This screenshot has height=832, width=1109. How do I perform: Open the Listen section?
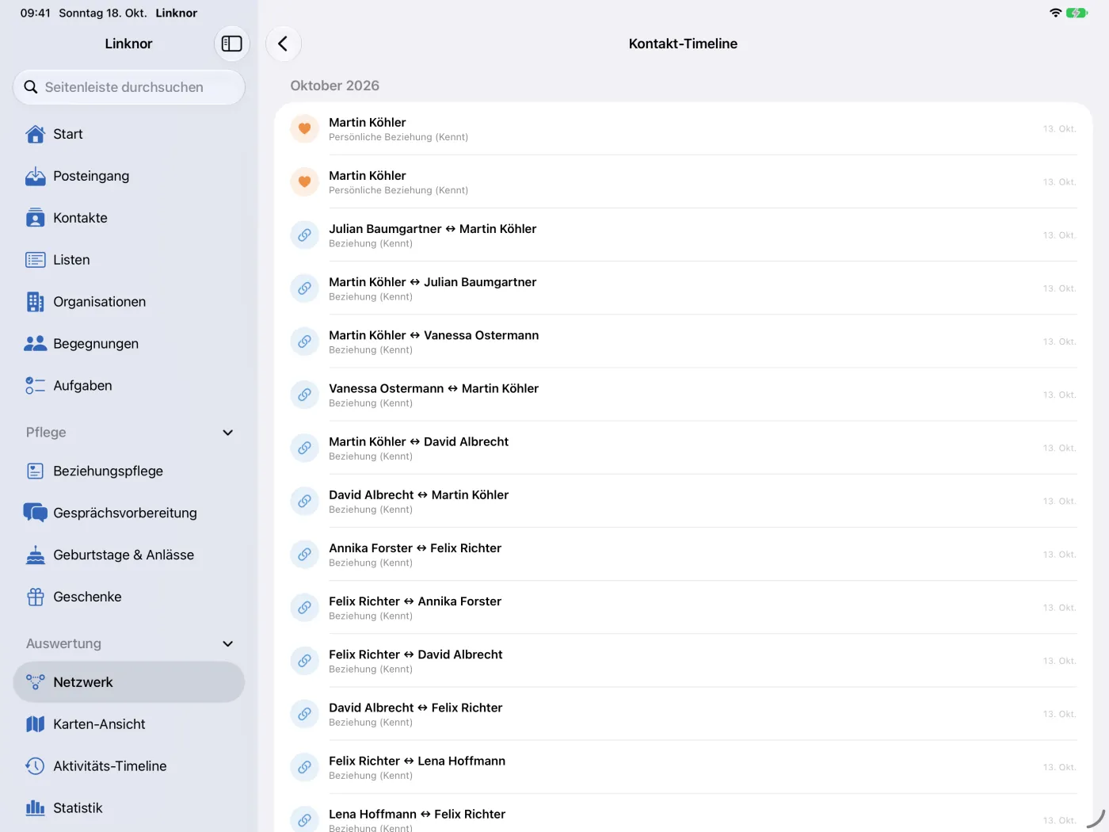click(x=129, y=260)
